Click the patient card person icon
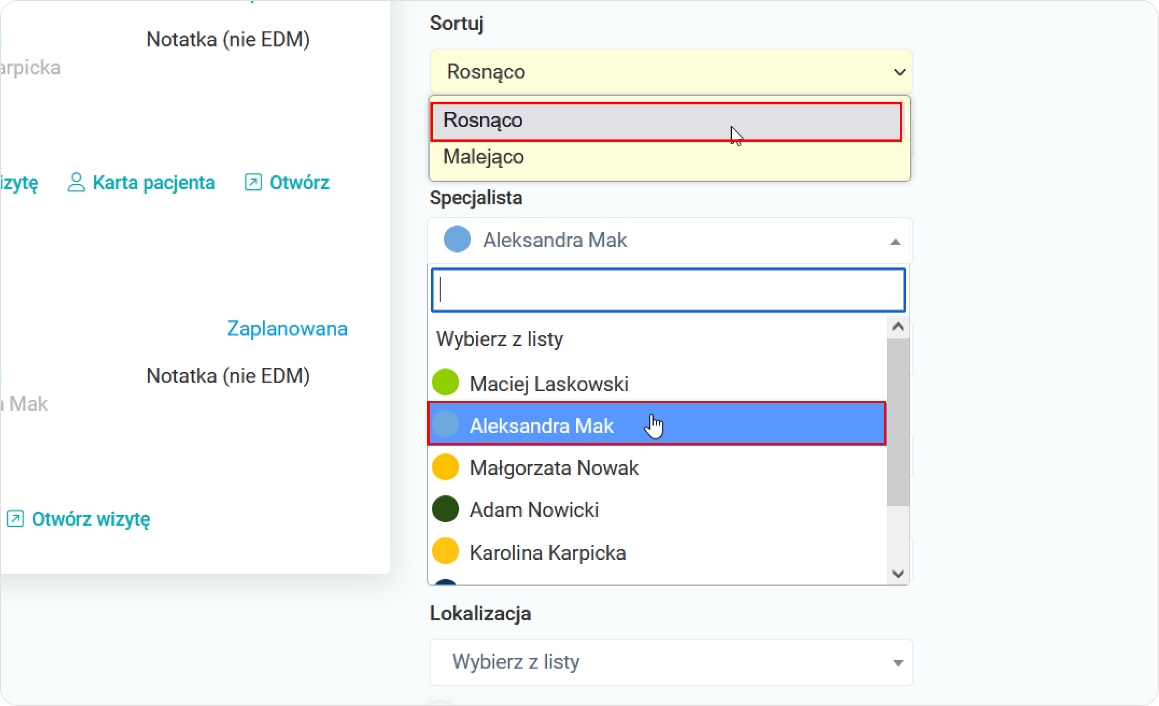Screen dimensions: 1159x706 (76, 182)
